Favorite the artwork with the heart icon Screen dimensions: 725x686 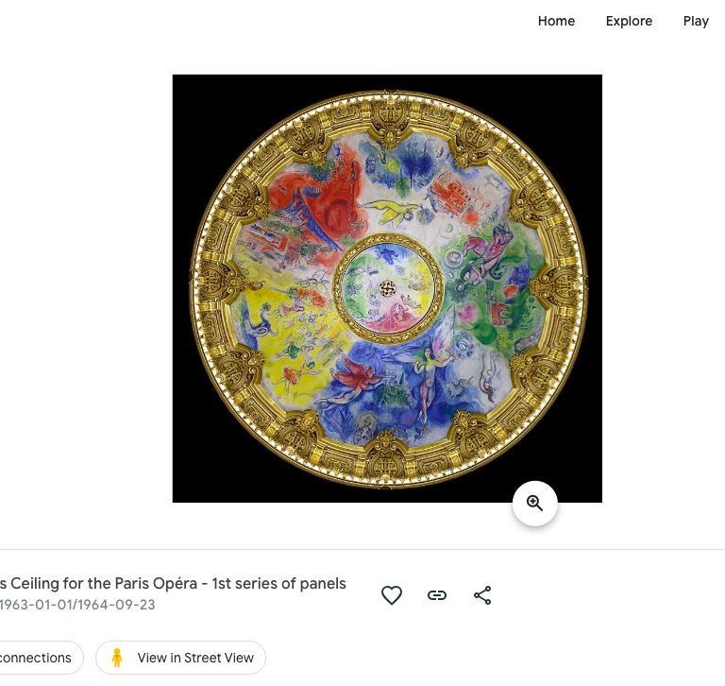click(x=392, y=595)
